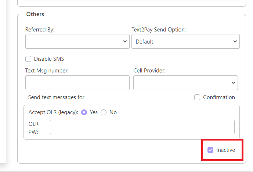Click the Cell Provider chevron arrow

click(x=233, y=83)
